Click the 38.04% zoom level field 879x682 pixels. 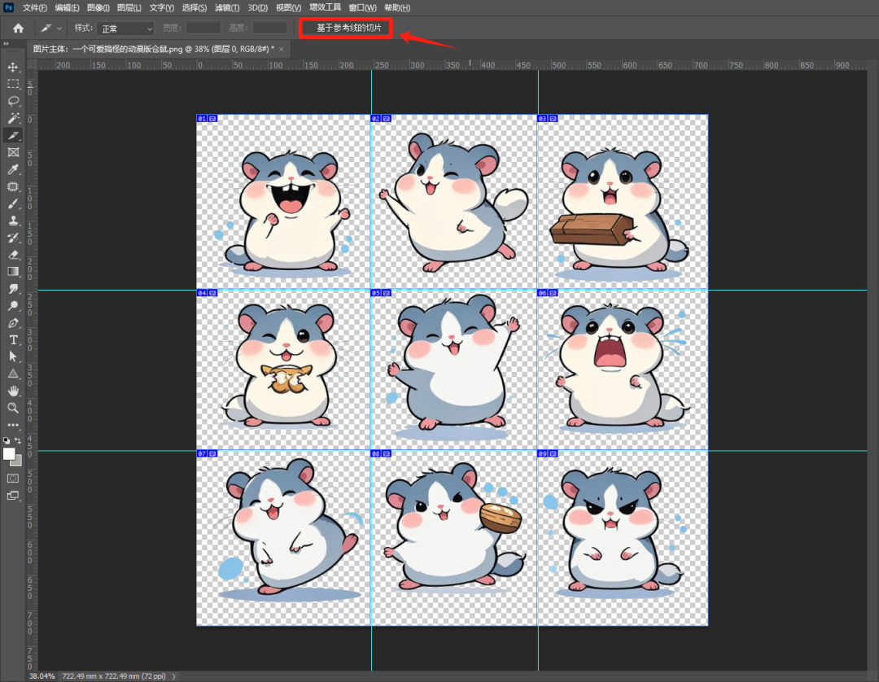[x=42, y=676]
